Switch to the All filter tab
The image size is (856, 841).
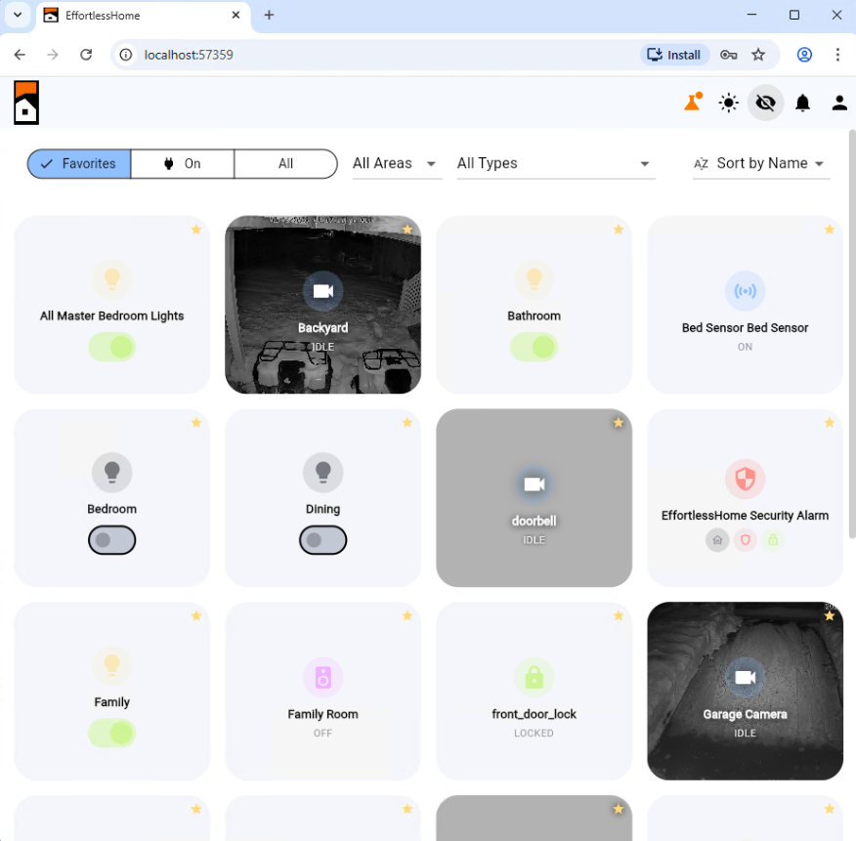click(284, 163)
